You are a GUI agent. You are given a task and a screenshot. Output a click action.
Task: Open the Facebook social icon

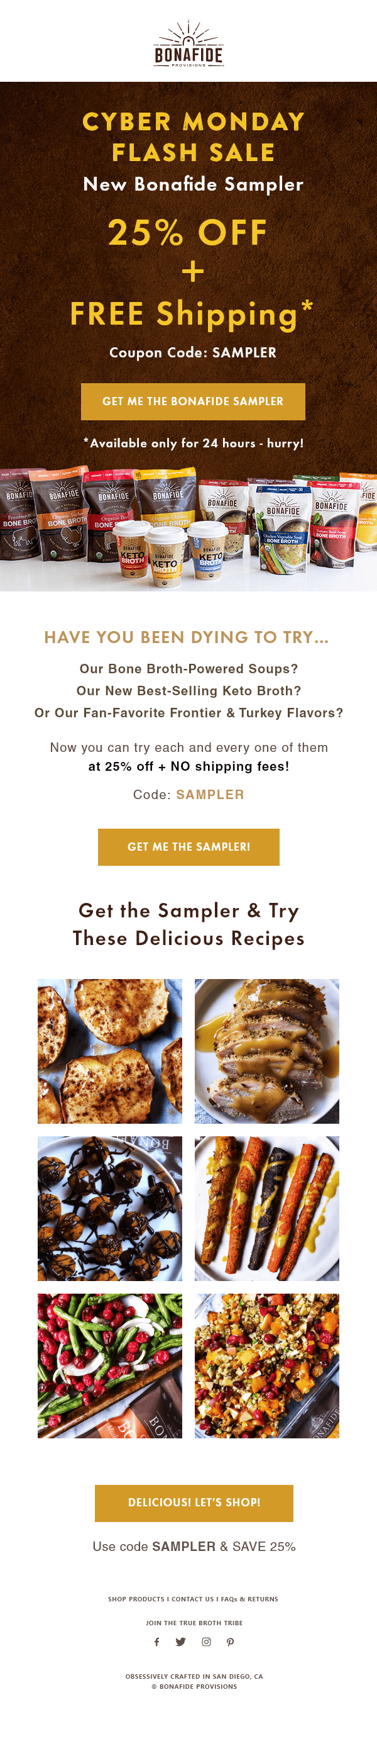point(156,1641)
